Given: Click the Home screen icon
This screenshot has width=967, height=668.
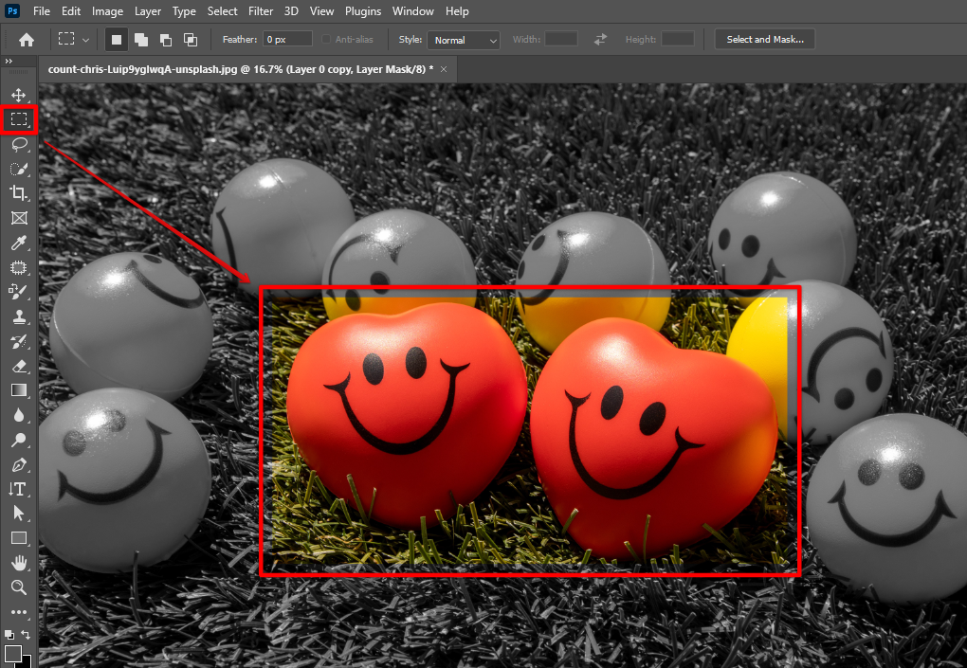Looking at the screenshot, I should [x=27, y=40].
